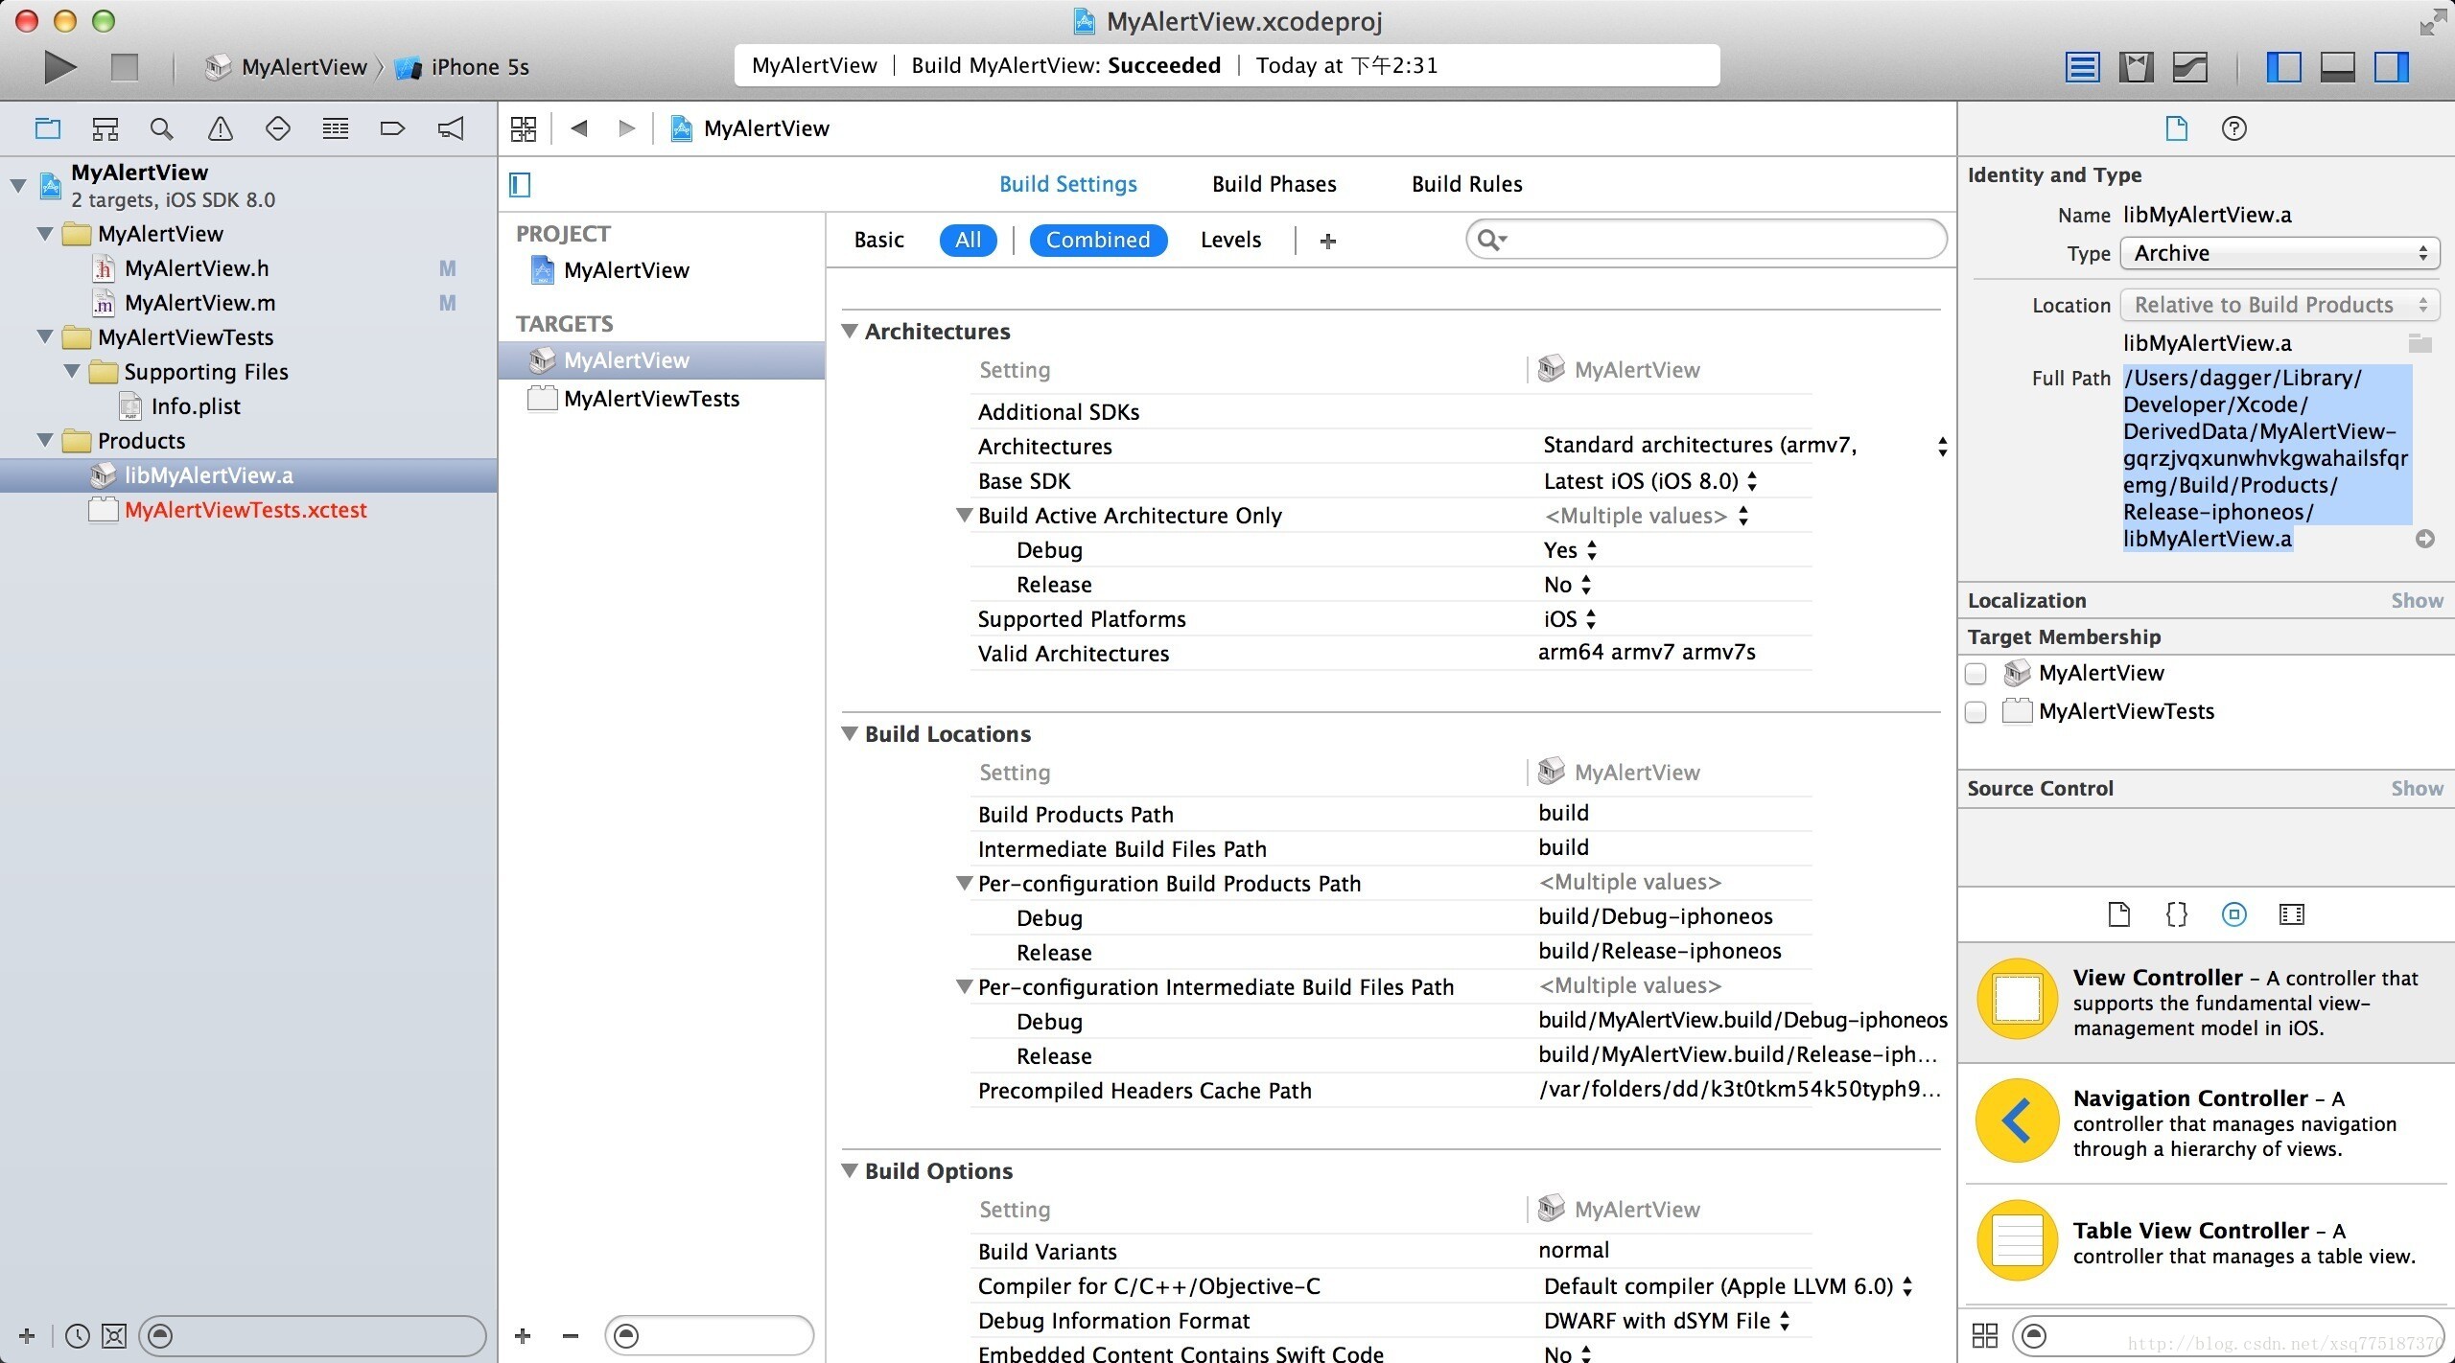The image size is (2455, 1363).
Task: Open the Project navigator folder icon
Action: click(48, 128)
